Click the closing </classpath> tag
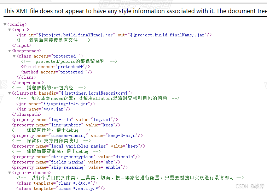This screenshot has width=267, height=191. pos(27,114)
